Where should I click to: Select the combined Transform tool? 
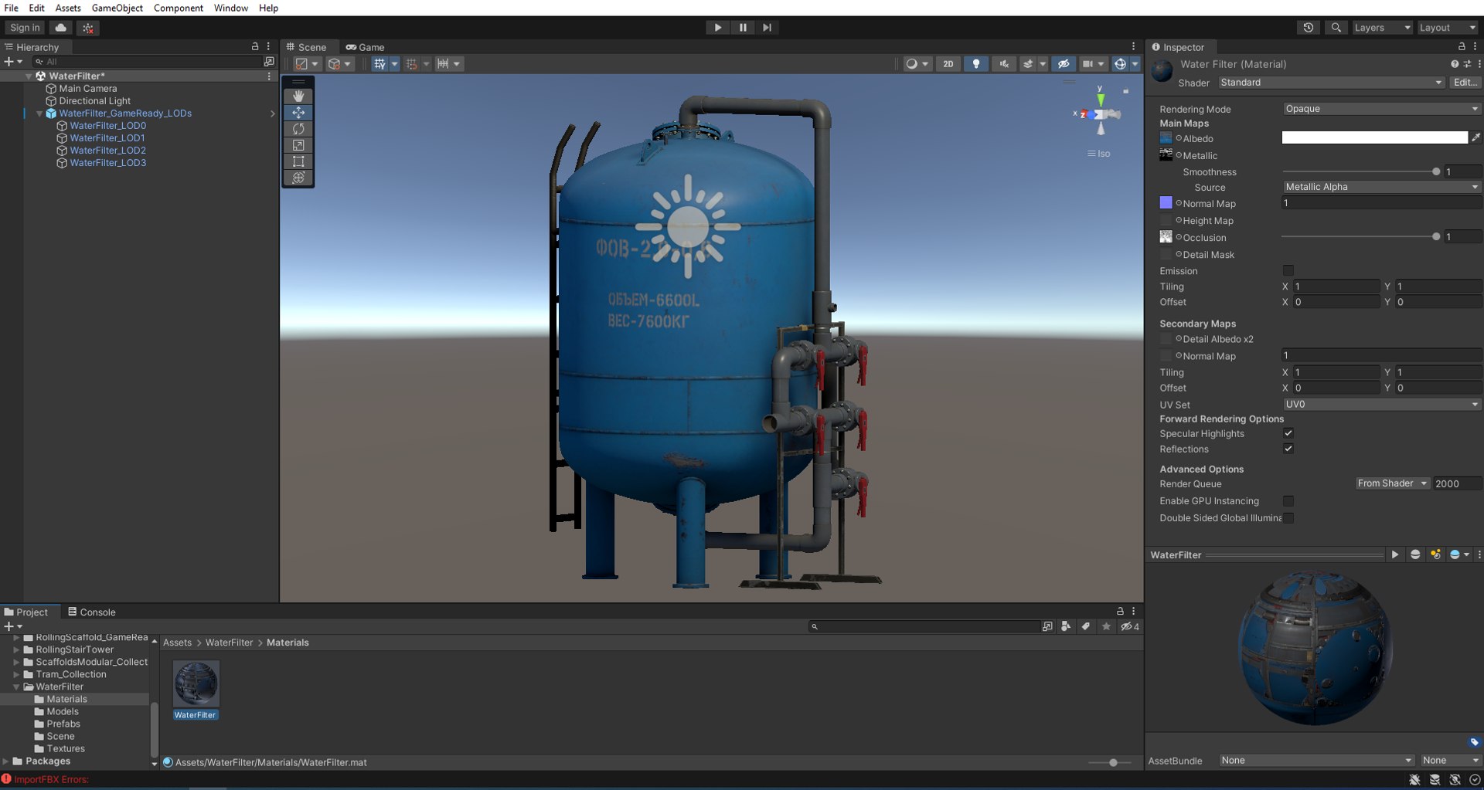[x=298, y=177]
